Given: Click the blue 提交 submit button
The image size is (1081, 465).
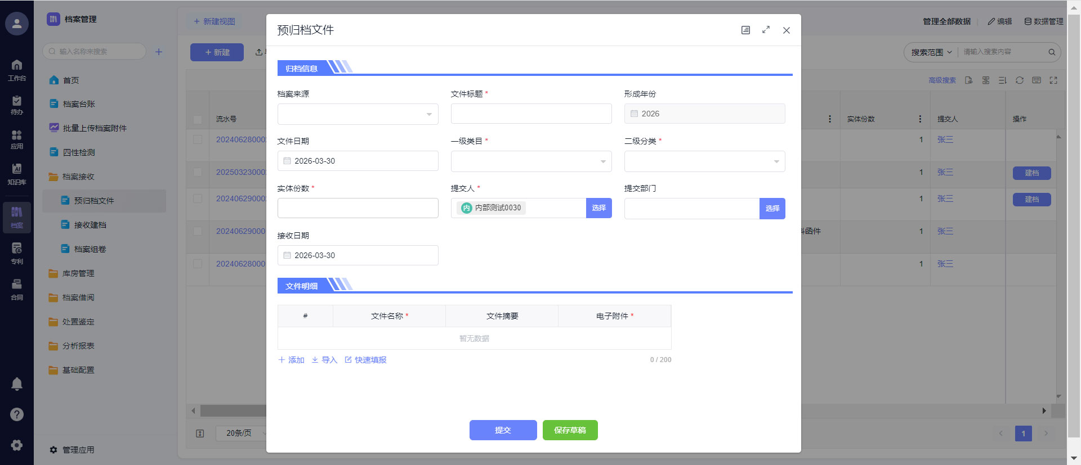Looking at the screenshot, I should (x=503, y=430).
